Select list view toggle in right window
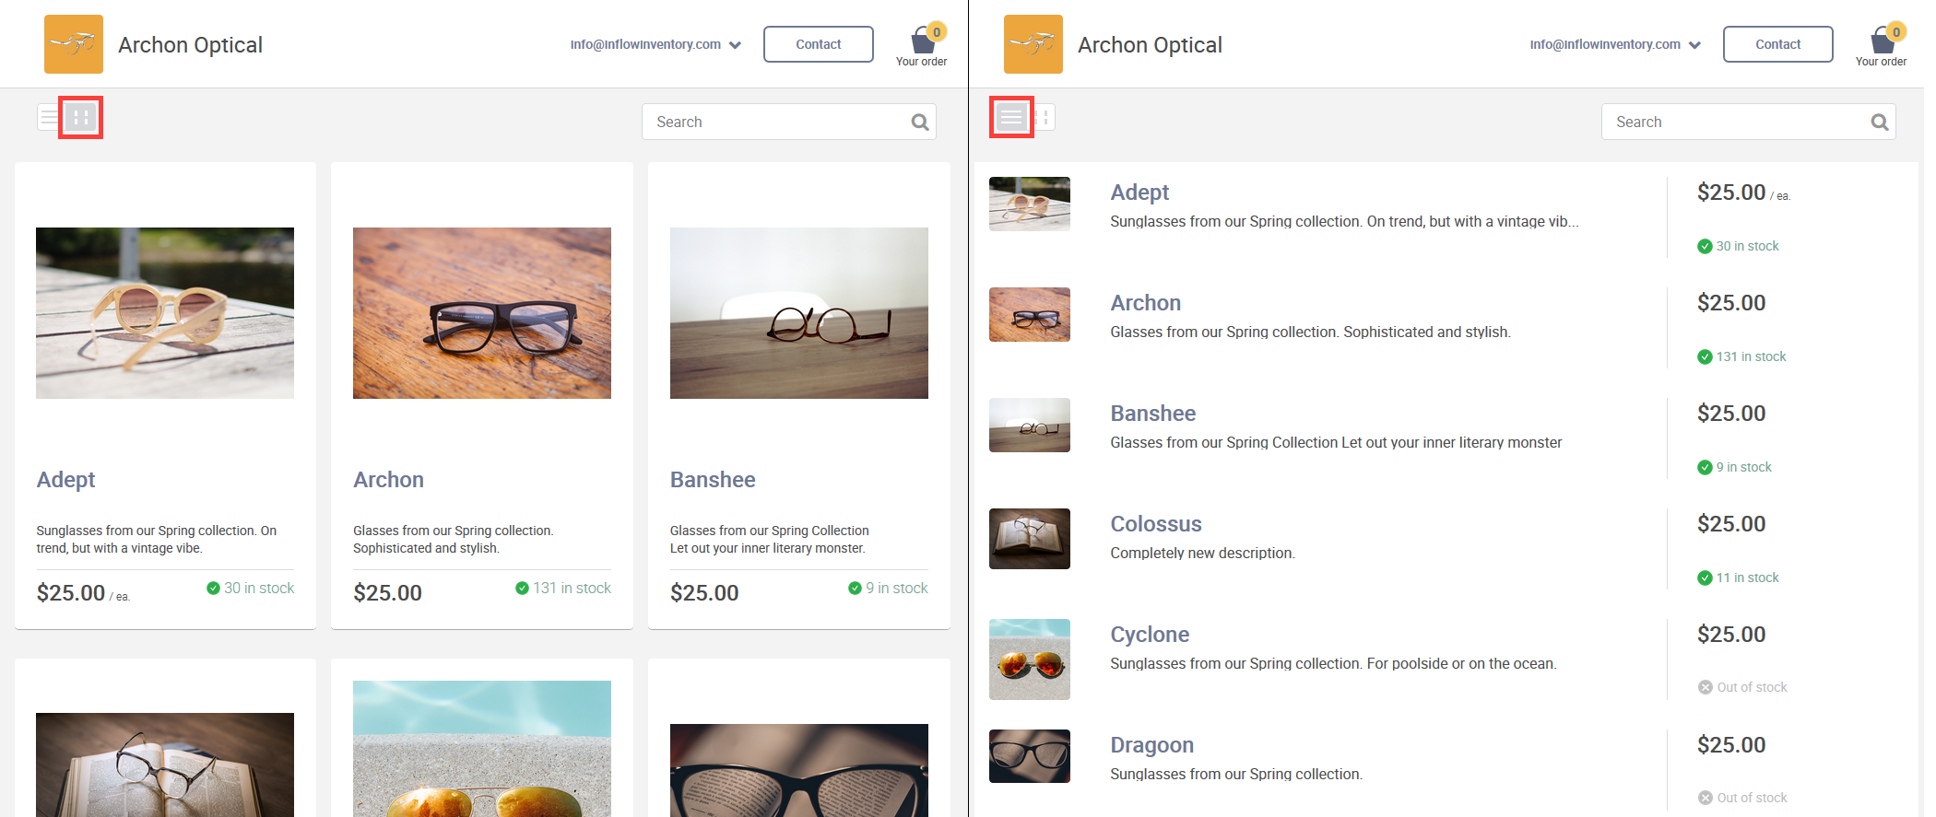The height and width of the screenshot is (817, 1936). (x=1011, y=117)
